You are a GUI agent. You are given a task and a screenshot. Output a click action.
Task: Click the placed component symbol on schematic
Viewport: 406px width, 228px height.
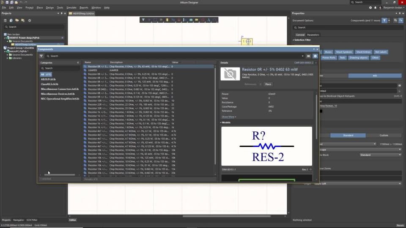[x=247, y=41]
